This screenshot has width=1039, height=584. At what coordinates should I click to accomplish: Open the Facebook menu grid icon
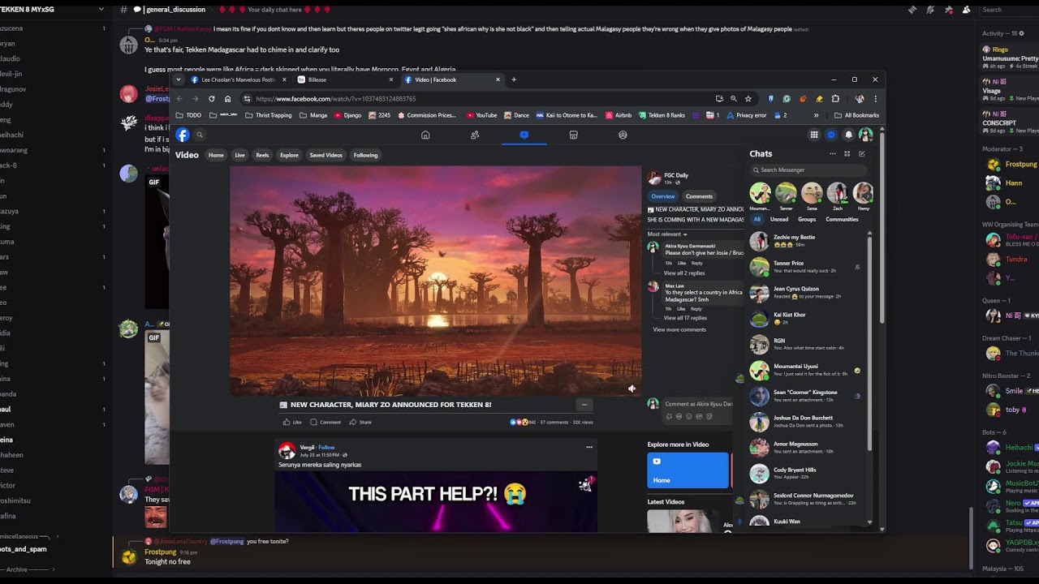pyautogui.click(x=814, y=135)
